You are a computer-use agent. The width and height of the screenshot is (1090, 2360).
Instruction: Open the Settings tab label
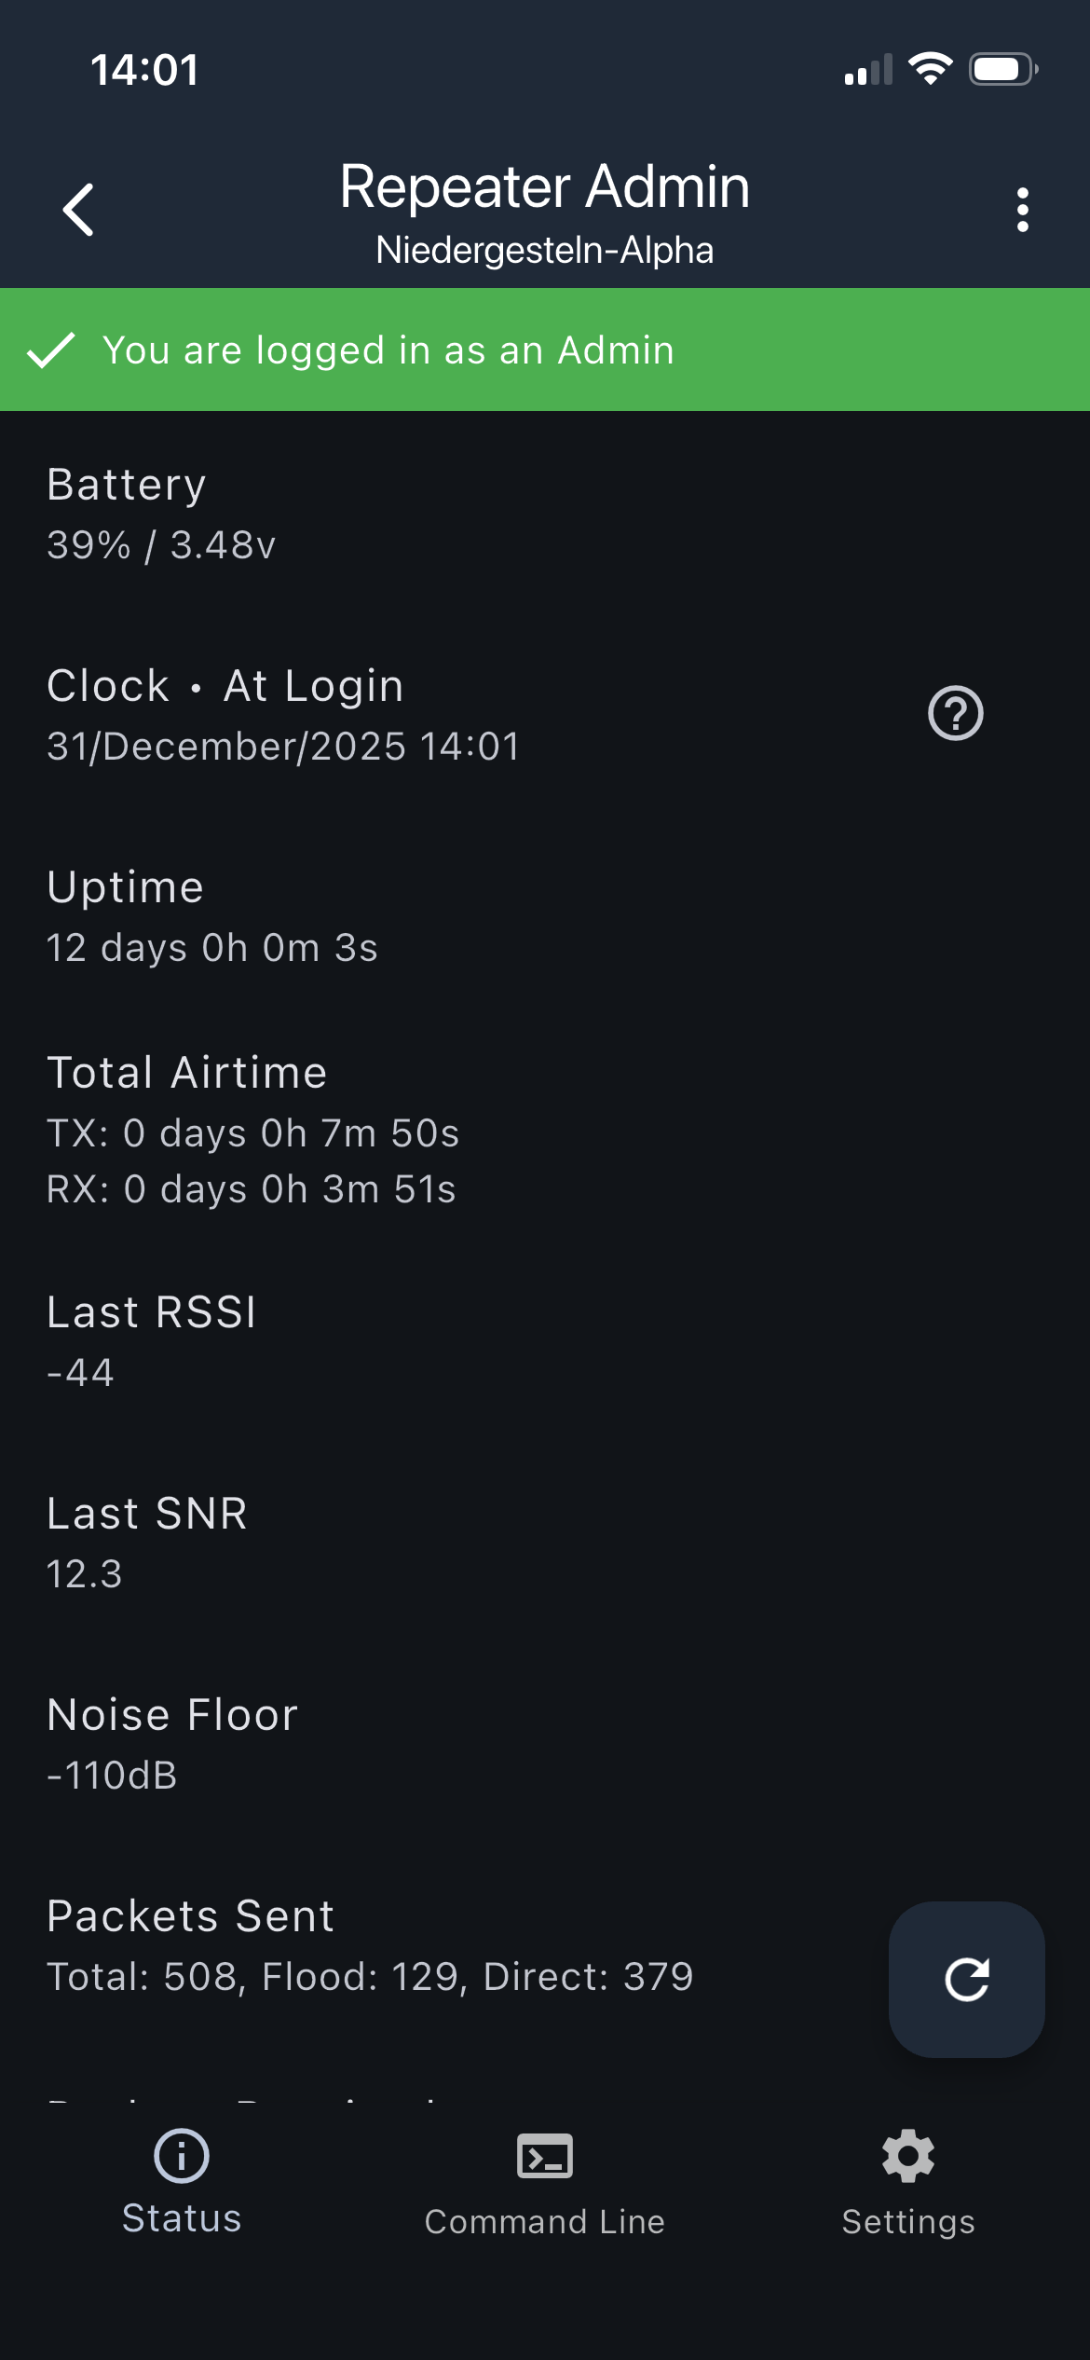point(908,2222)
